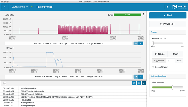Click the VDD voltage slider handle
This screenshot has width=188, height=107.
coord(172,87)
